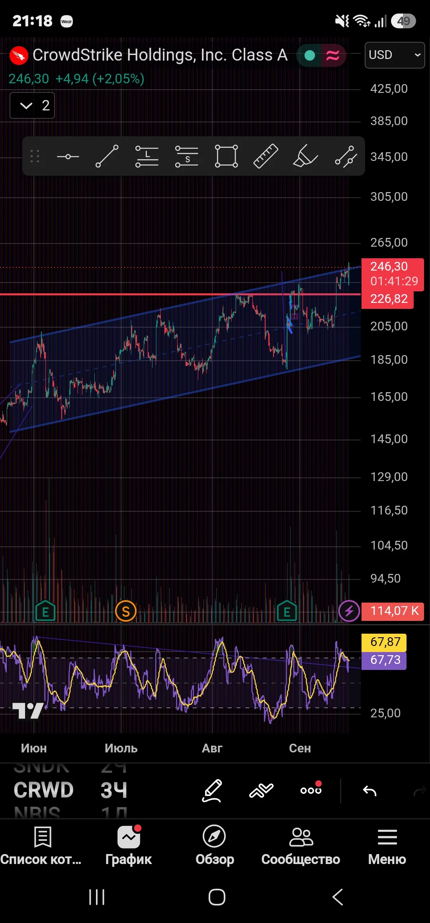Select the rectangle drawing tool
This screenshot has height=923, width=430.
coord(226,156)
